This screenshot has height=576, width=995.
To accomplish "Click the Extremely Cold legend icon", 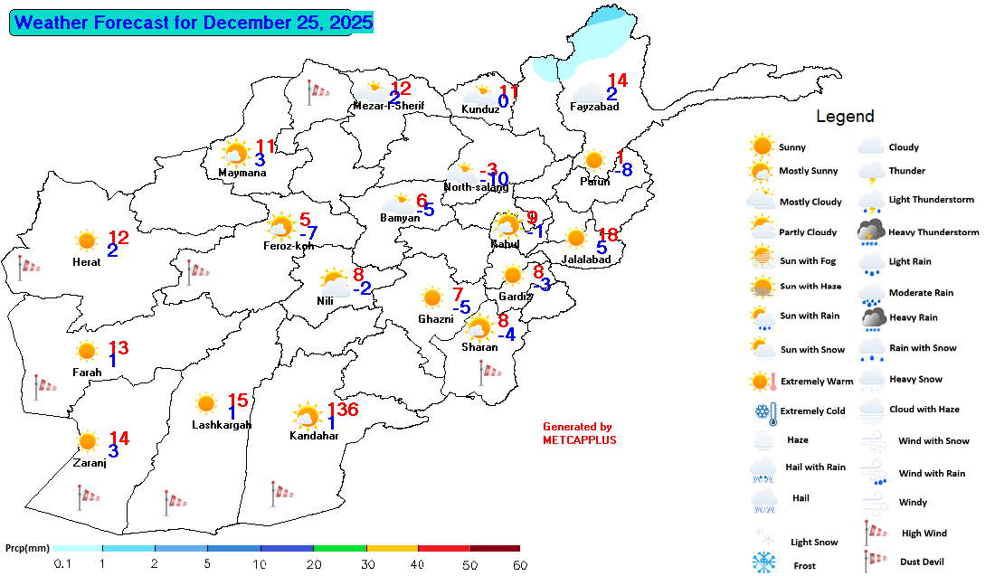I will pos(764,411).
